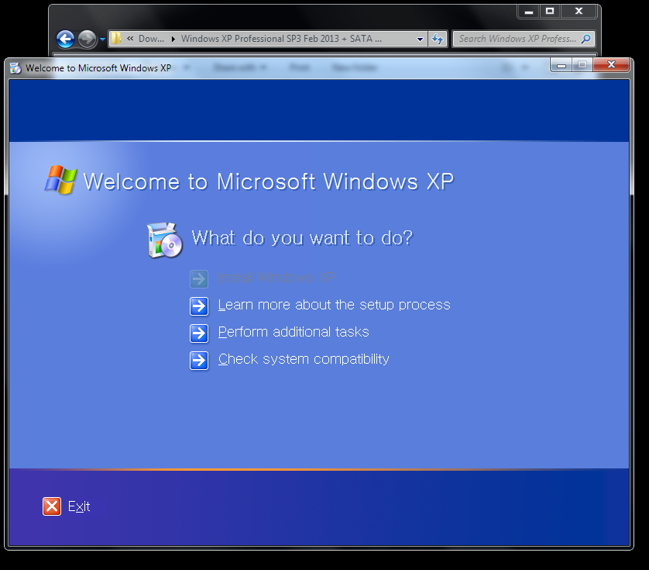Run 'Check system compatibility'

304,359
